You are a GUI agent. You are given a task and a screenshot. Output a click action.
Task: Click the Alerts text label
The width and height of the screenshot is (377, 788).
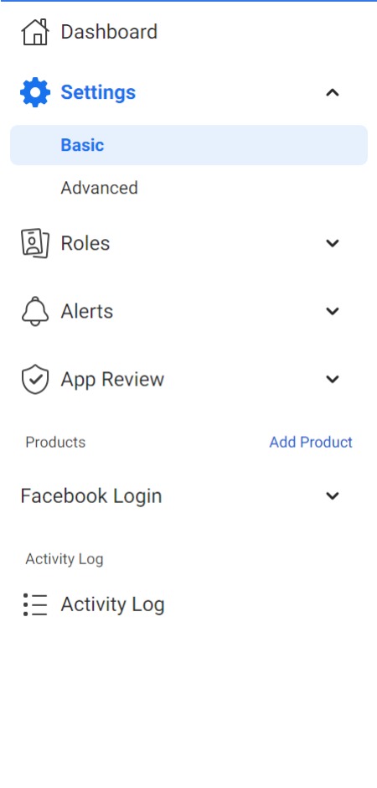click(87, 311)
